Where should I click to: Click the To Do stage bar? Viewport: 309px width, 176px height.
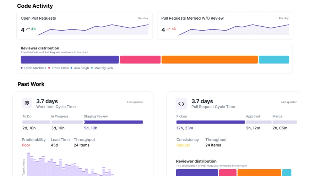(36, 122)
